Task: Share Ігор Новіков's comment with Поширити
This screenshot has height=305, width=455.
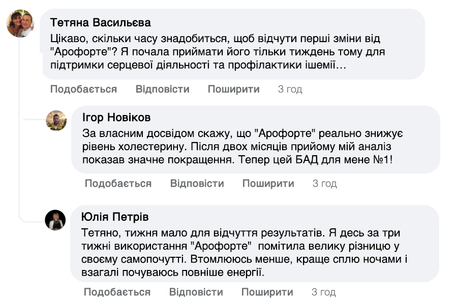Action: pos(268,183)
